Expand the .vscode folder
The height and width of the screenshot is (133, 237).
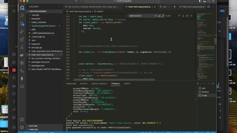pos(44,15)
